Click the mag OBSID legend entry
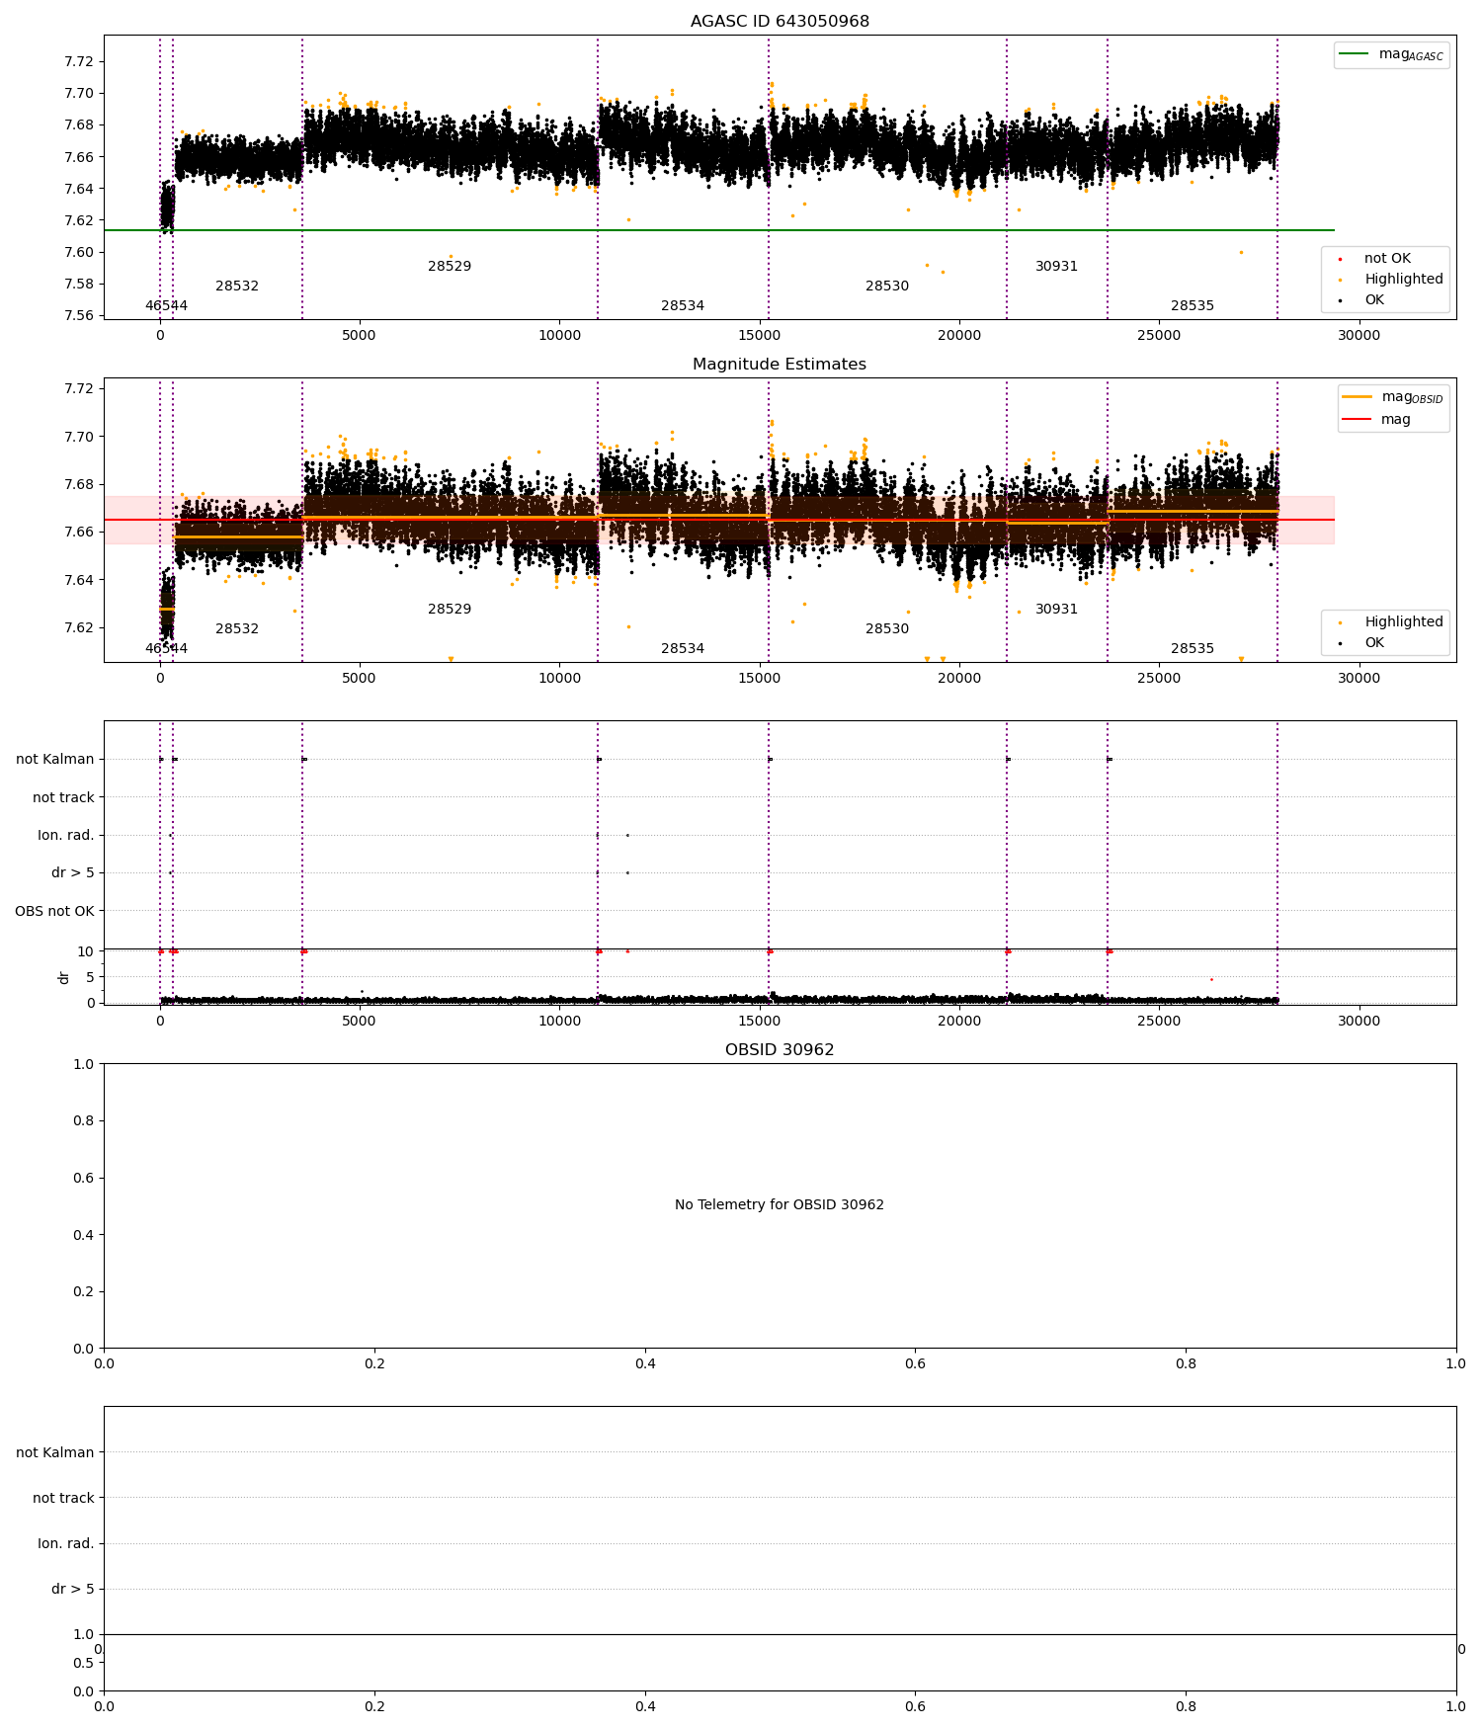This screenshot has width=1482, height=1729. 1413,397
